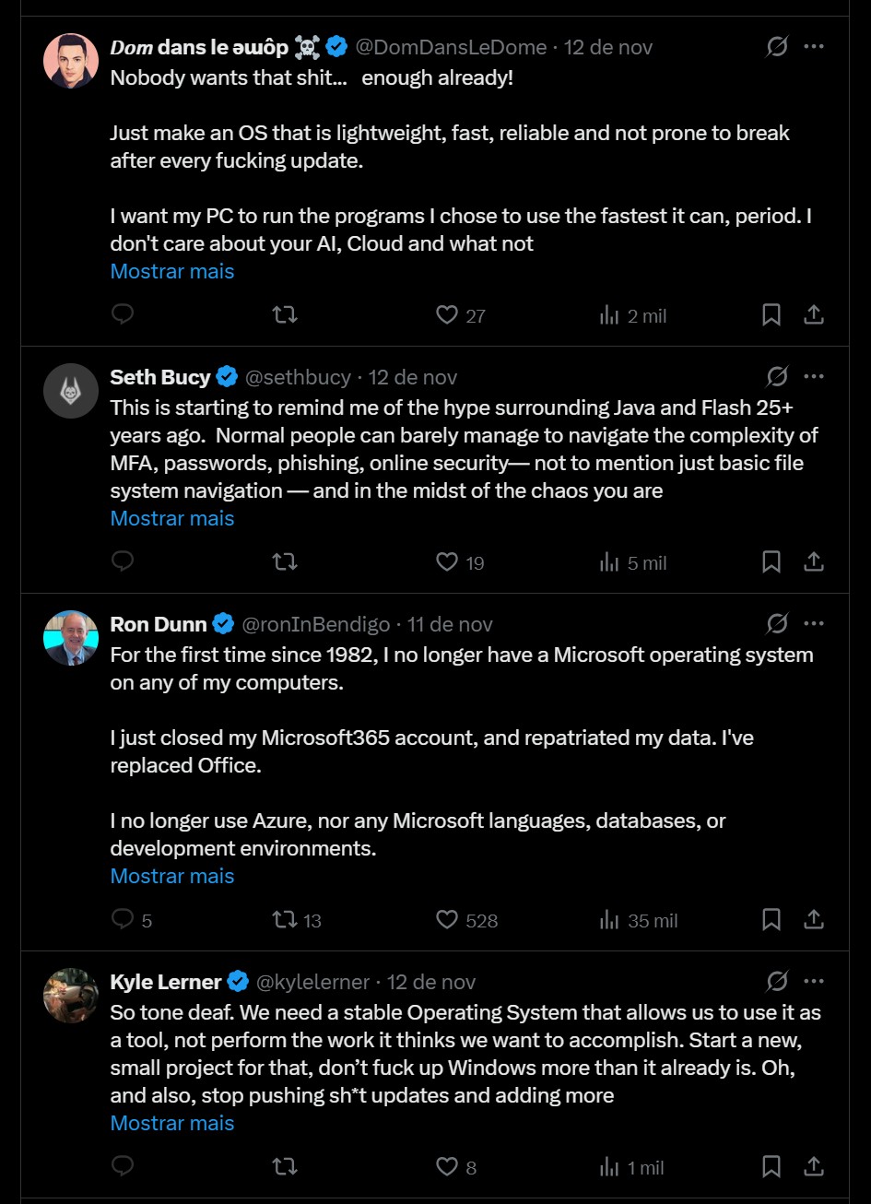Open Seth Bucy's profile name link
The width and height of the screenshot is (871, 1204).
click(160, 377)
